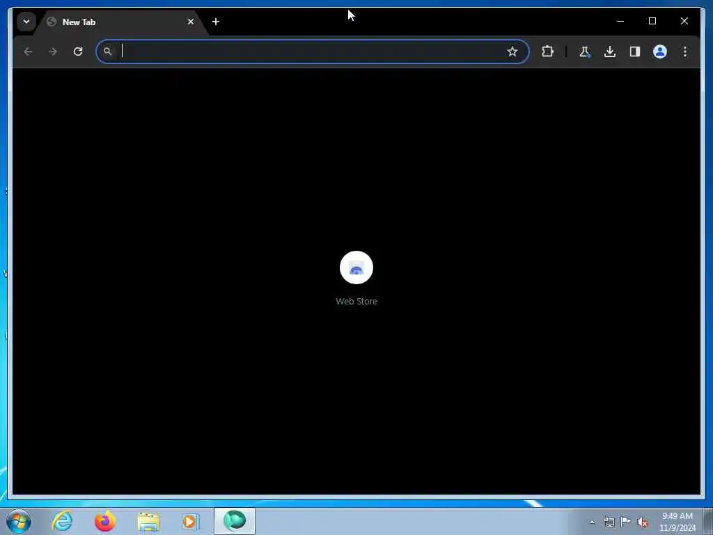Image resolution: width=713 pixels, height=535 pixels.
Task: Open Action Center flag icon
Action: (626, 522)
